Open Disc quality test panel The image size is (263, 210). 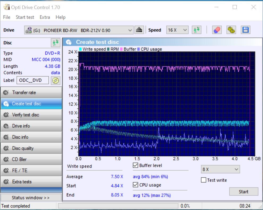[31, 148]
